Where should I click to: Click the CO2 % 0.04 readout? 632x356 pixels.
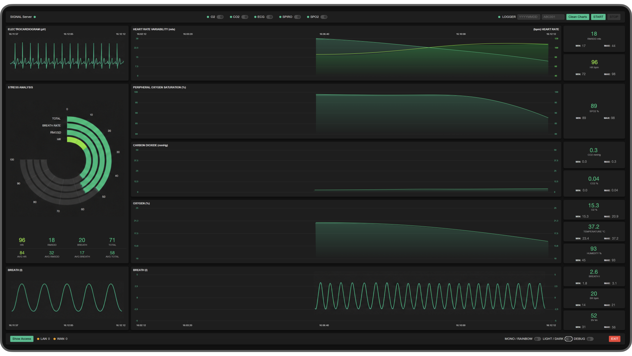point(594,179)
